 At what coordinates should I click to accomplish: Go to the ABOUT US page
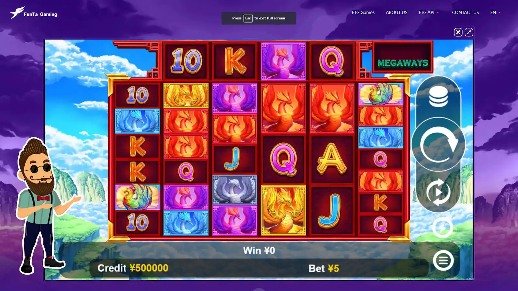coord(396,12)
